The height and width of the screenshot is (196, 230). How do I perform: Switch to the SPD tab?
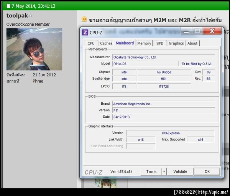point(160,43)
